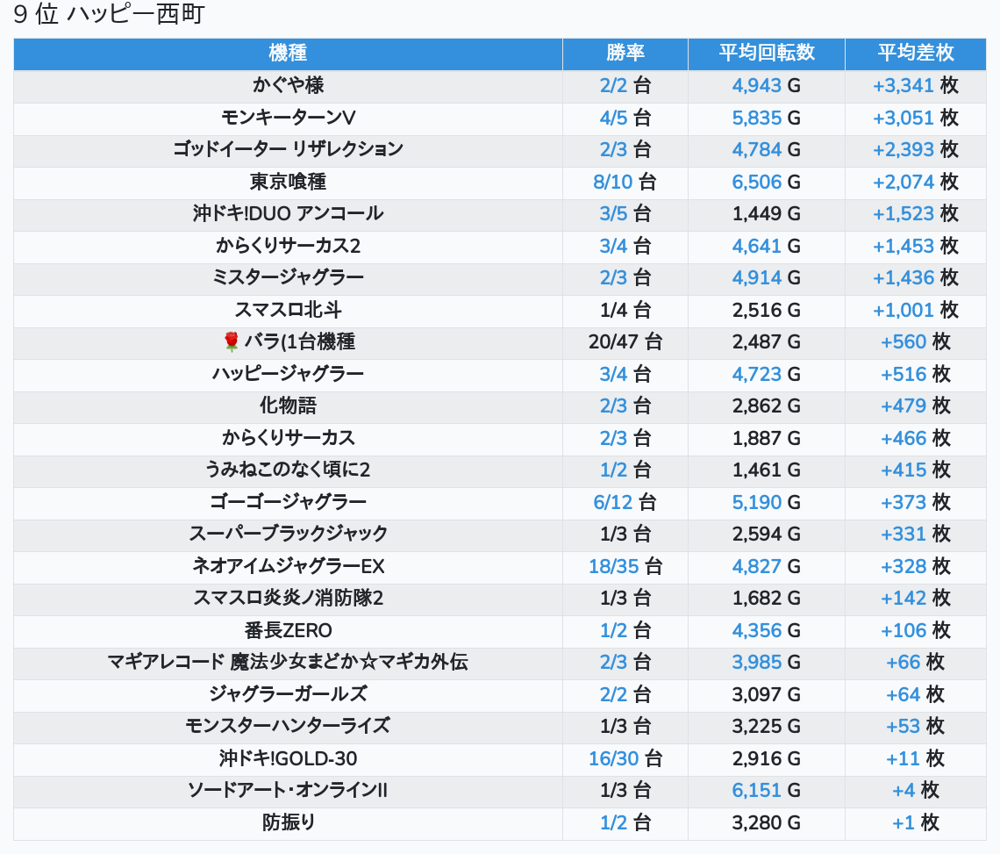Click the 5,835 average spins value
Screen dimensions: 1000x854
[x=756, y=118]
